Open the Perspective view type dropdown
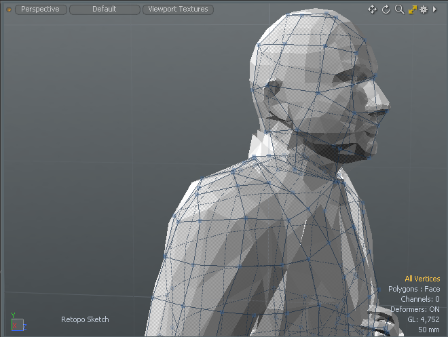The width and height of the screenshot is (448, 337). coord(40,9)
